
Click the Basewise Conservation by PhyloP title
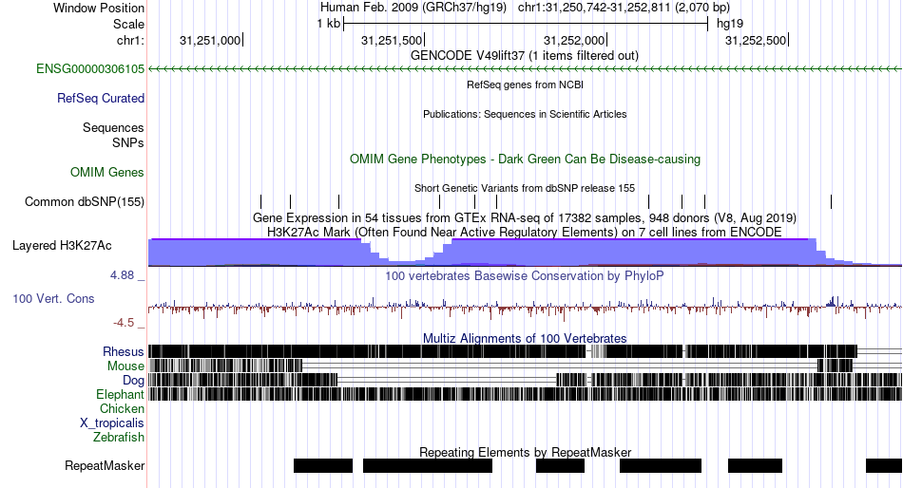[x=525, y=276]
